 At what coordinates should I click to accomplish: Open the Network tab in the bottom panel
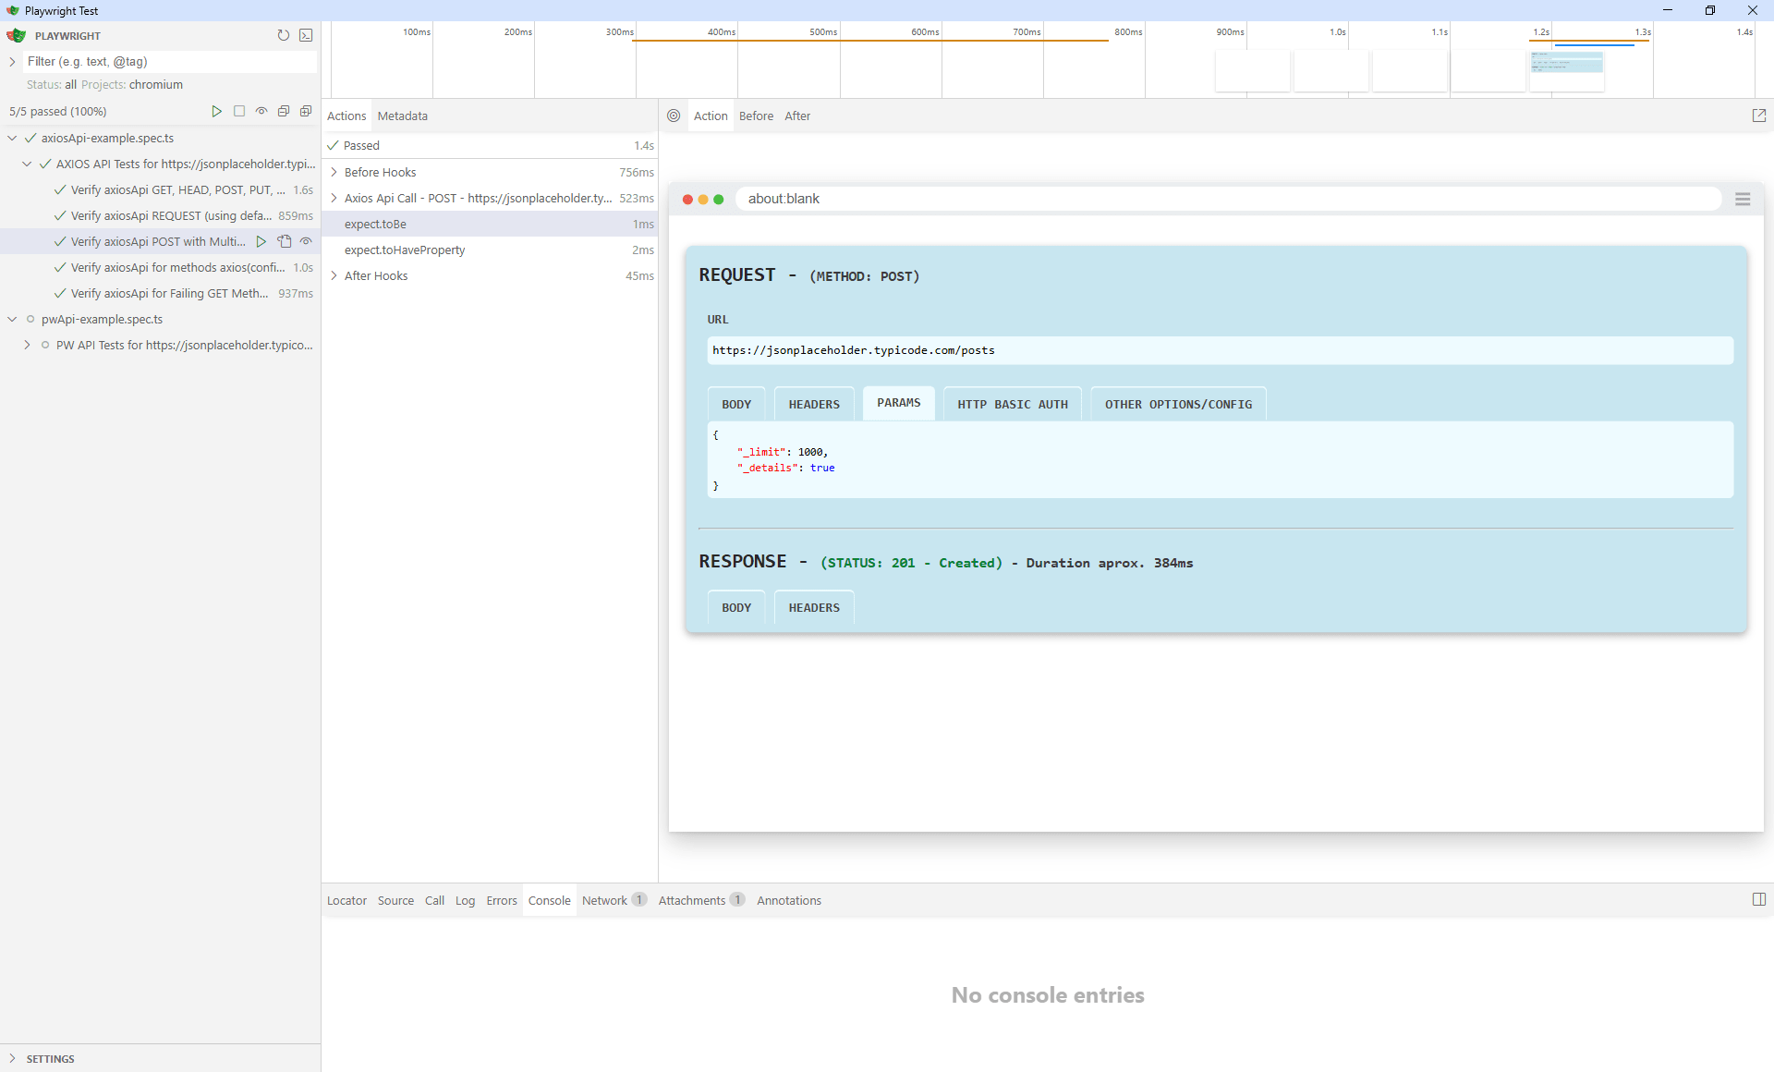click(604, 899)
